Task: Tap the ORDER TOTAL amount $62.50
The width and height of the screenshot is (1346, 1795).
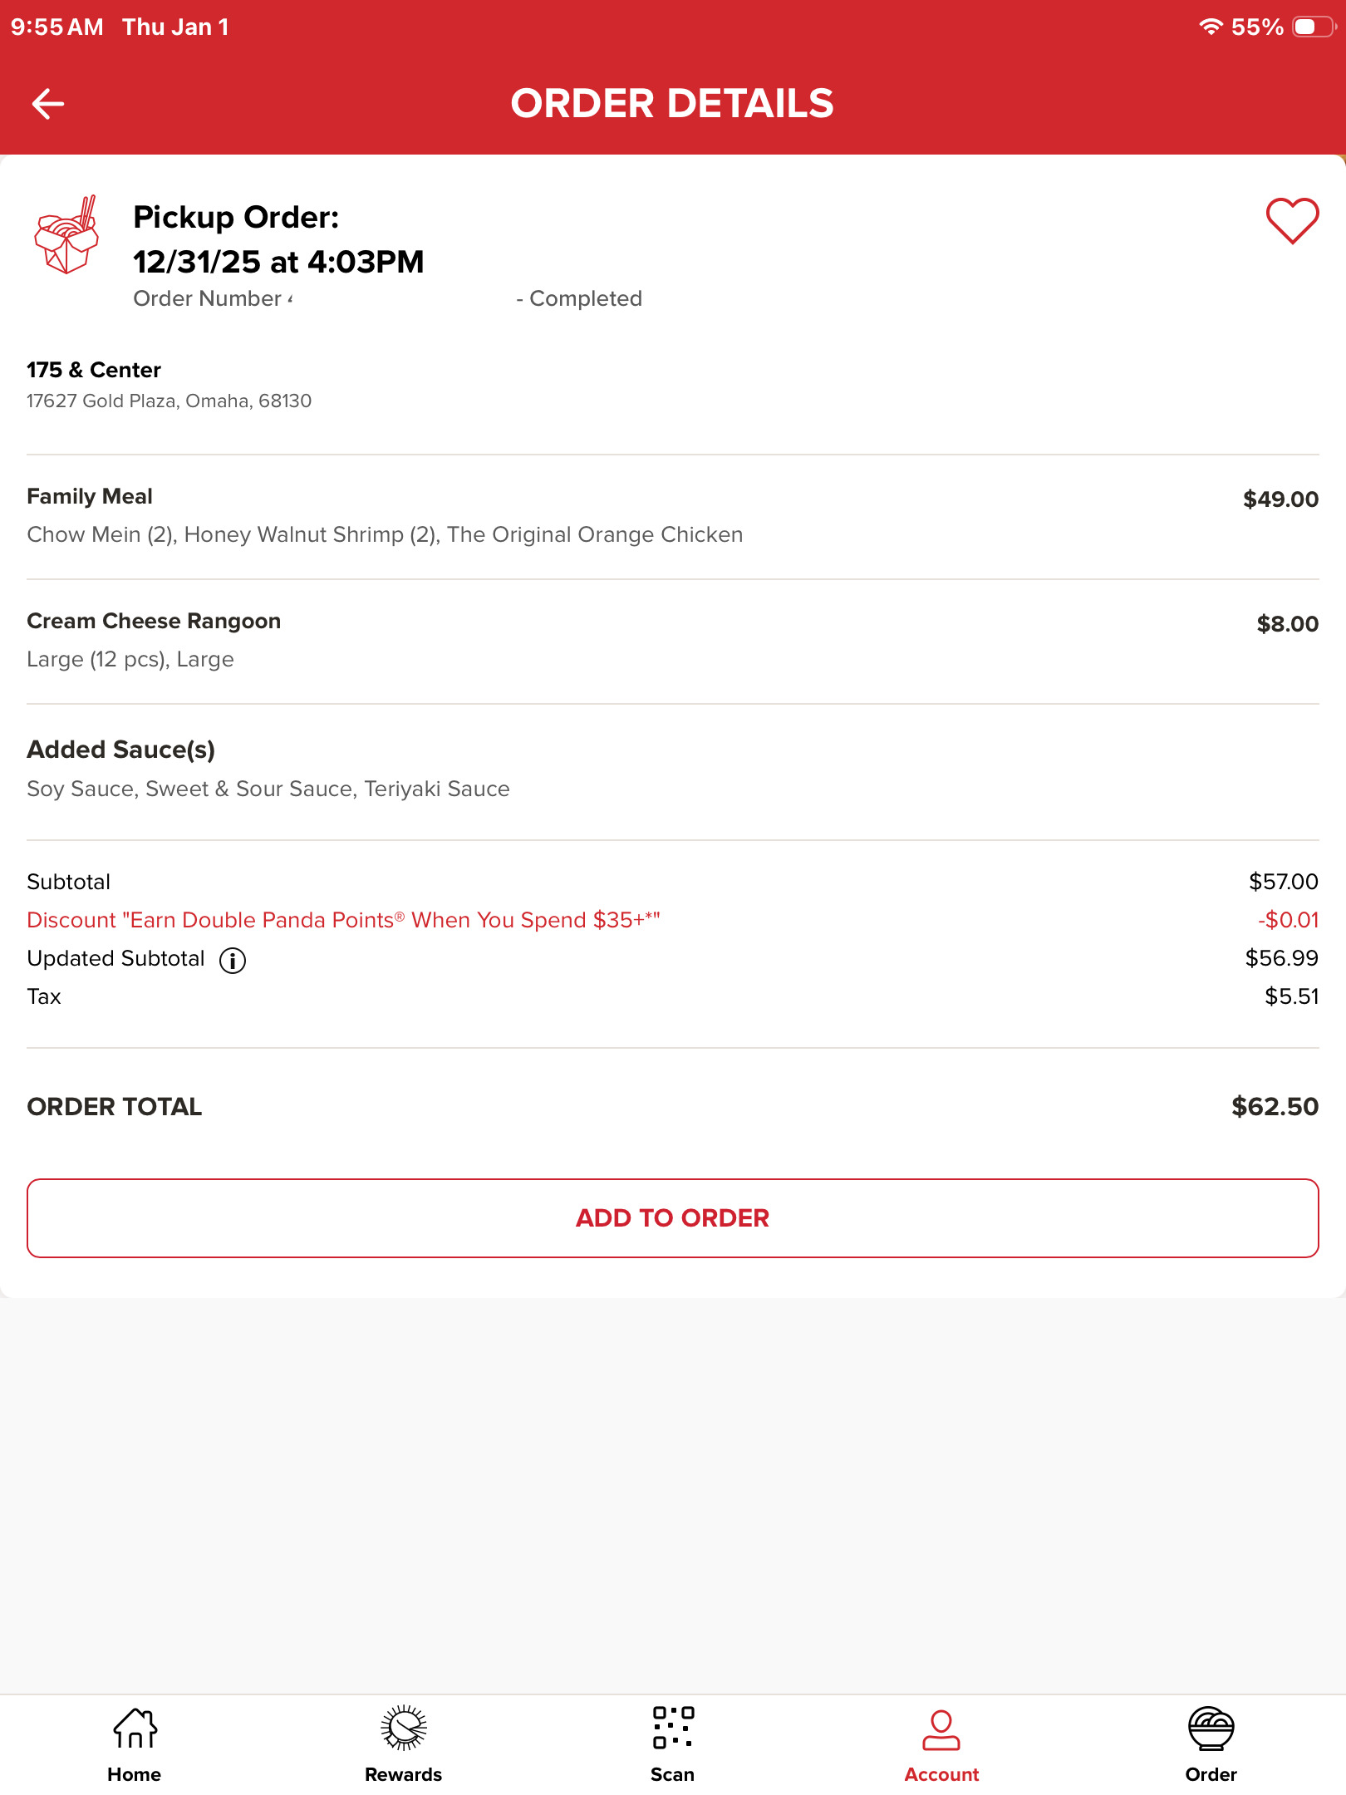Action: click(1275, 1106)
